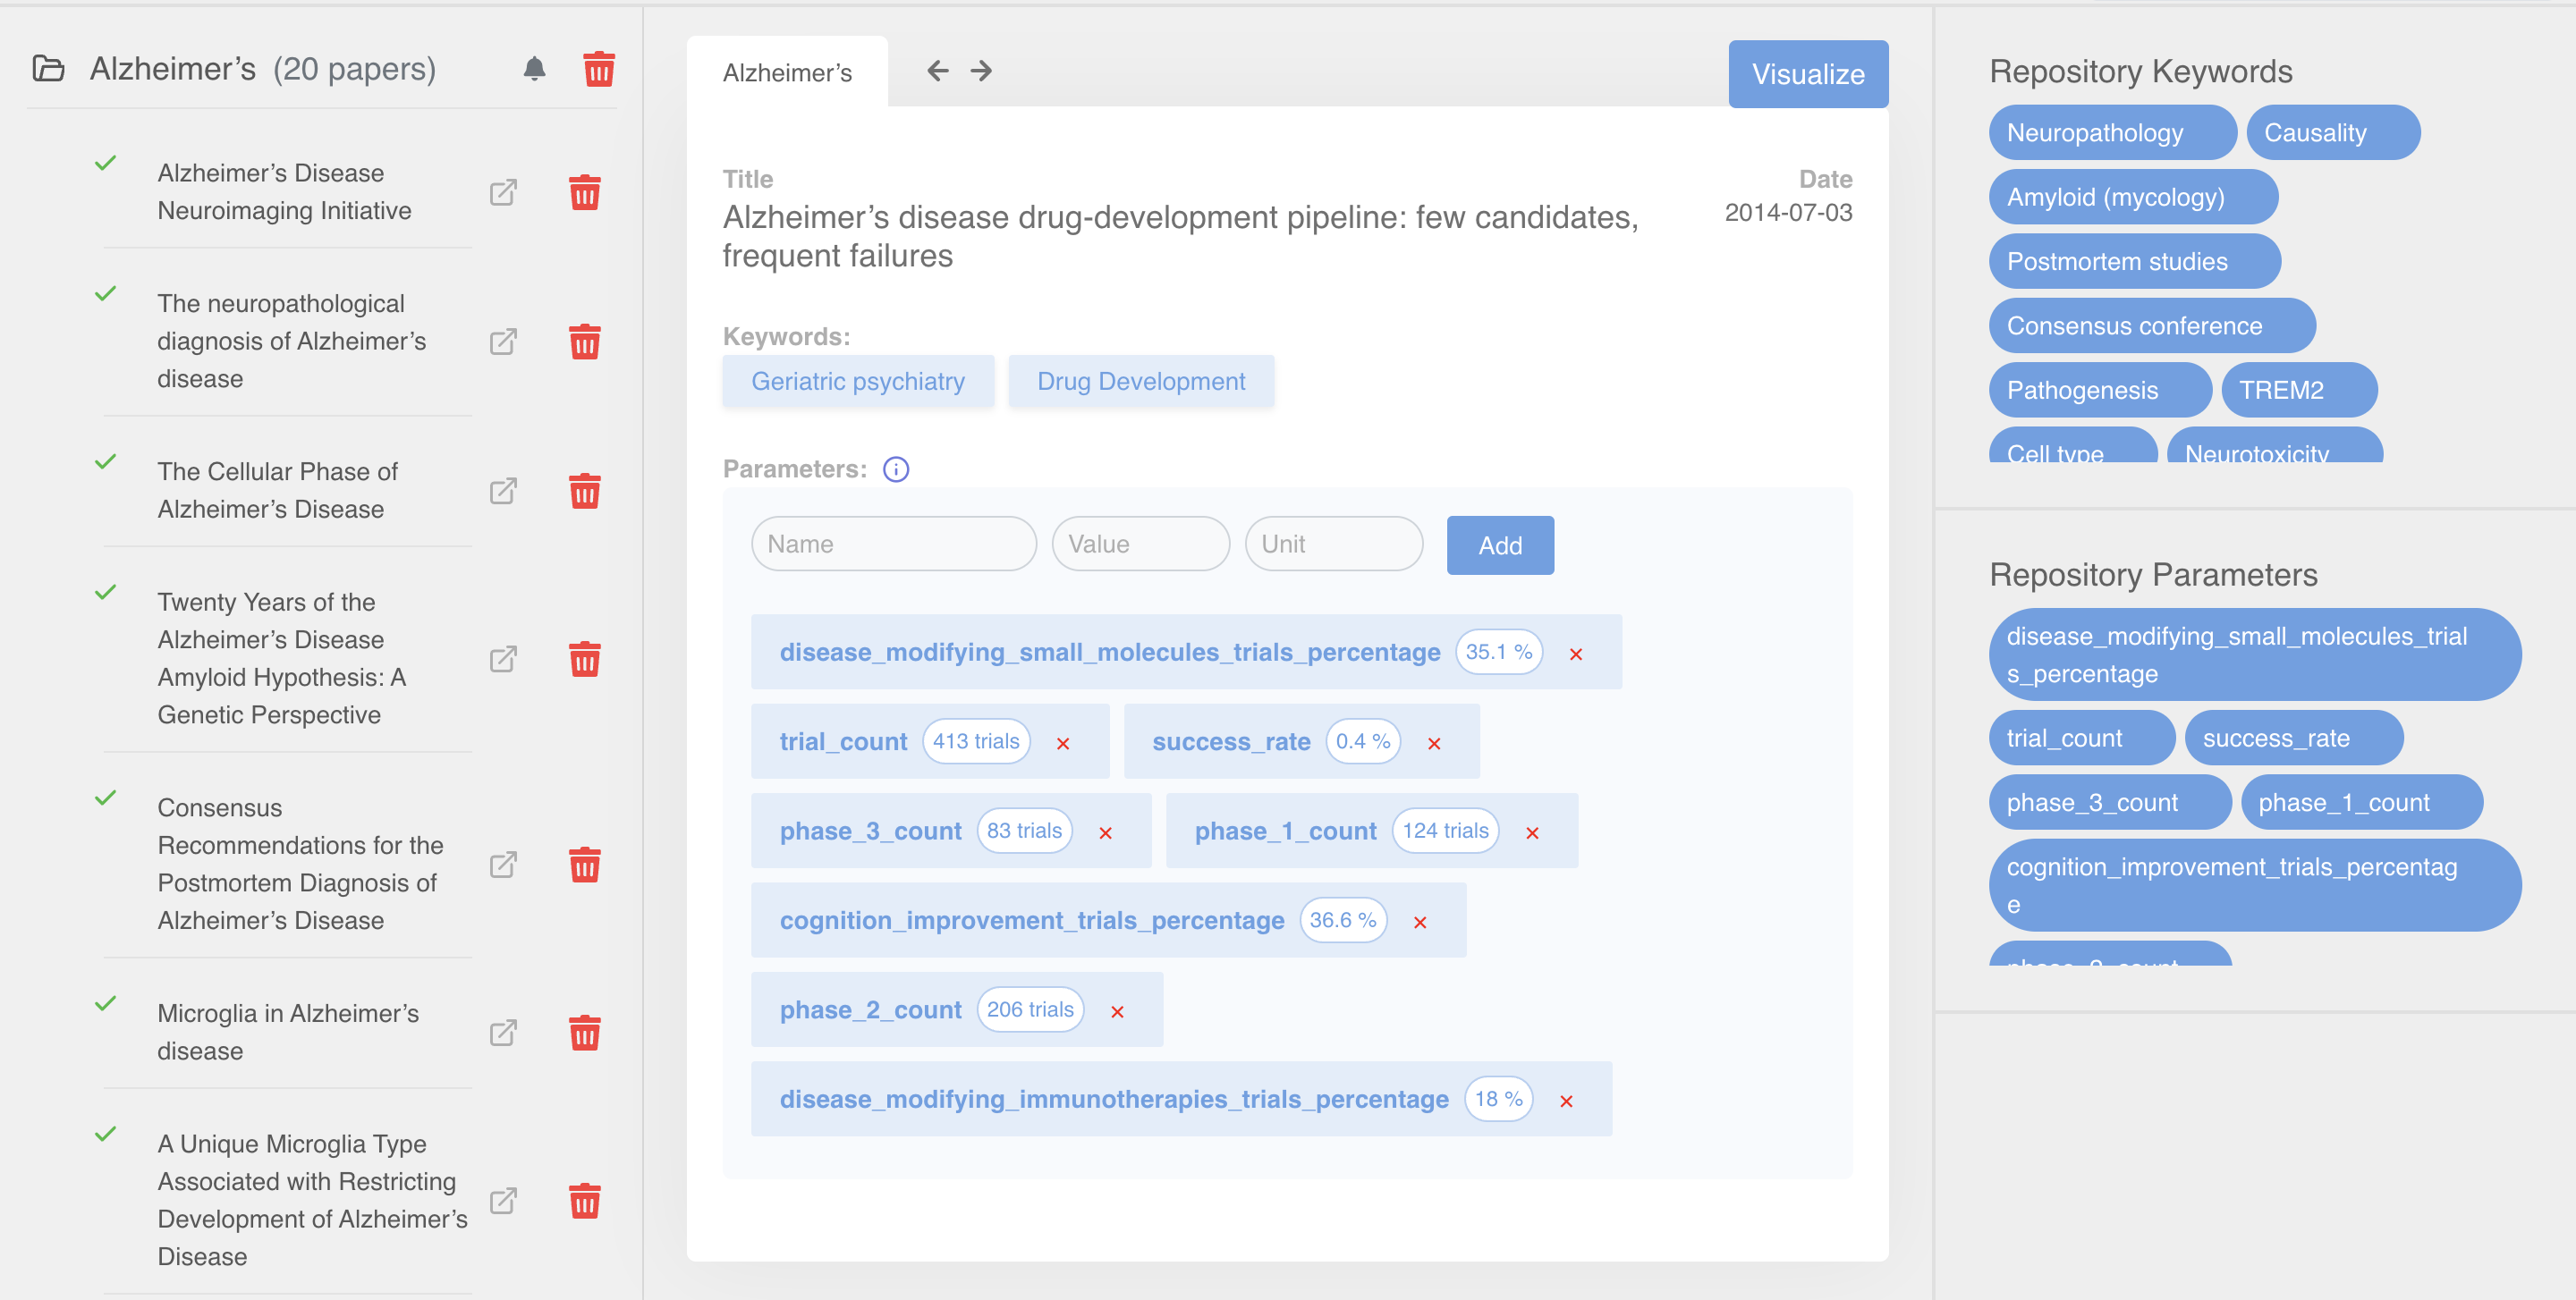Toggle checkmark for Microglia in Alzheimer's paper
The width and height of the screenshot is (2576, 1300).
pos(105,1003)
